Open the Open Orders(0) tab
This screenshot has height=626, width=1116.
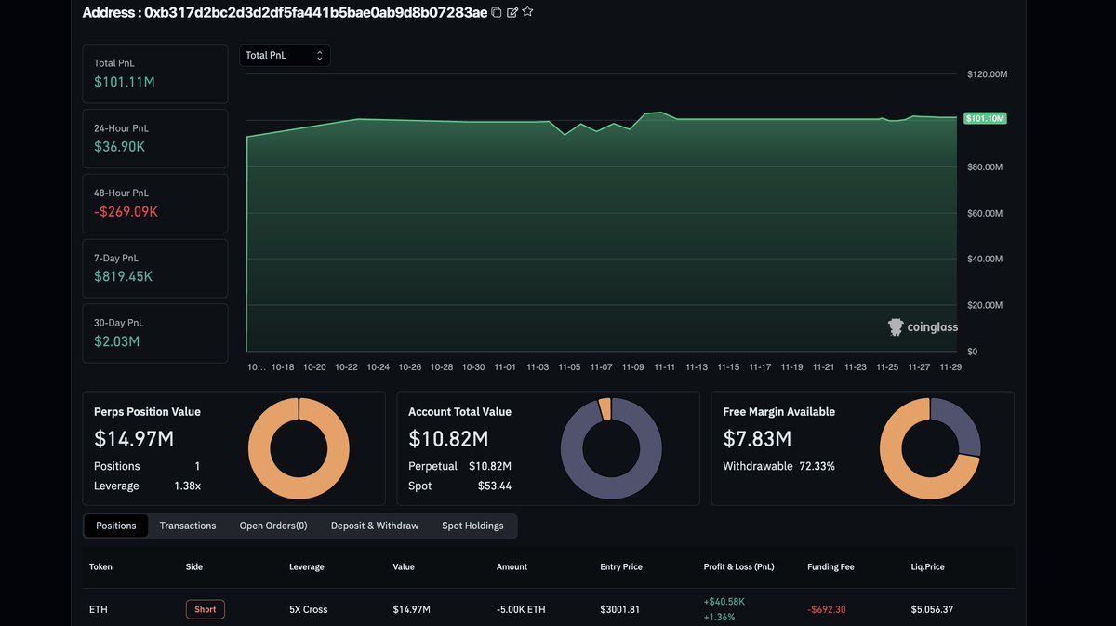tap(272, 526)
